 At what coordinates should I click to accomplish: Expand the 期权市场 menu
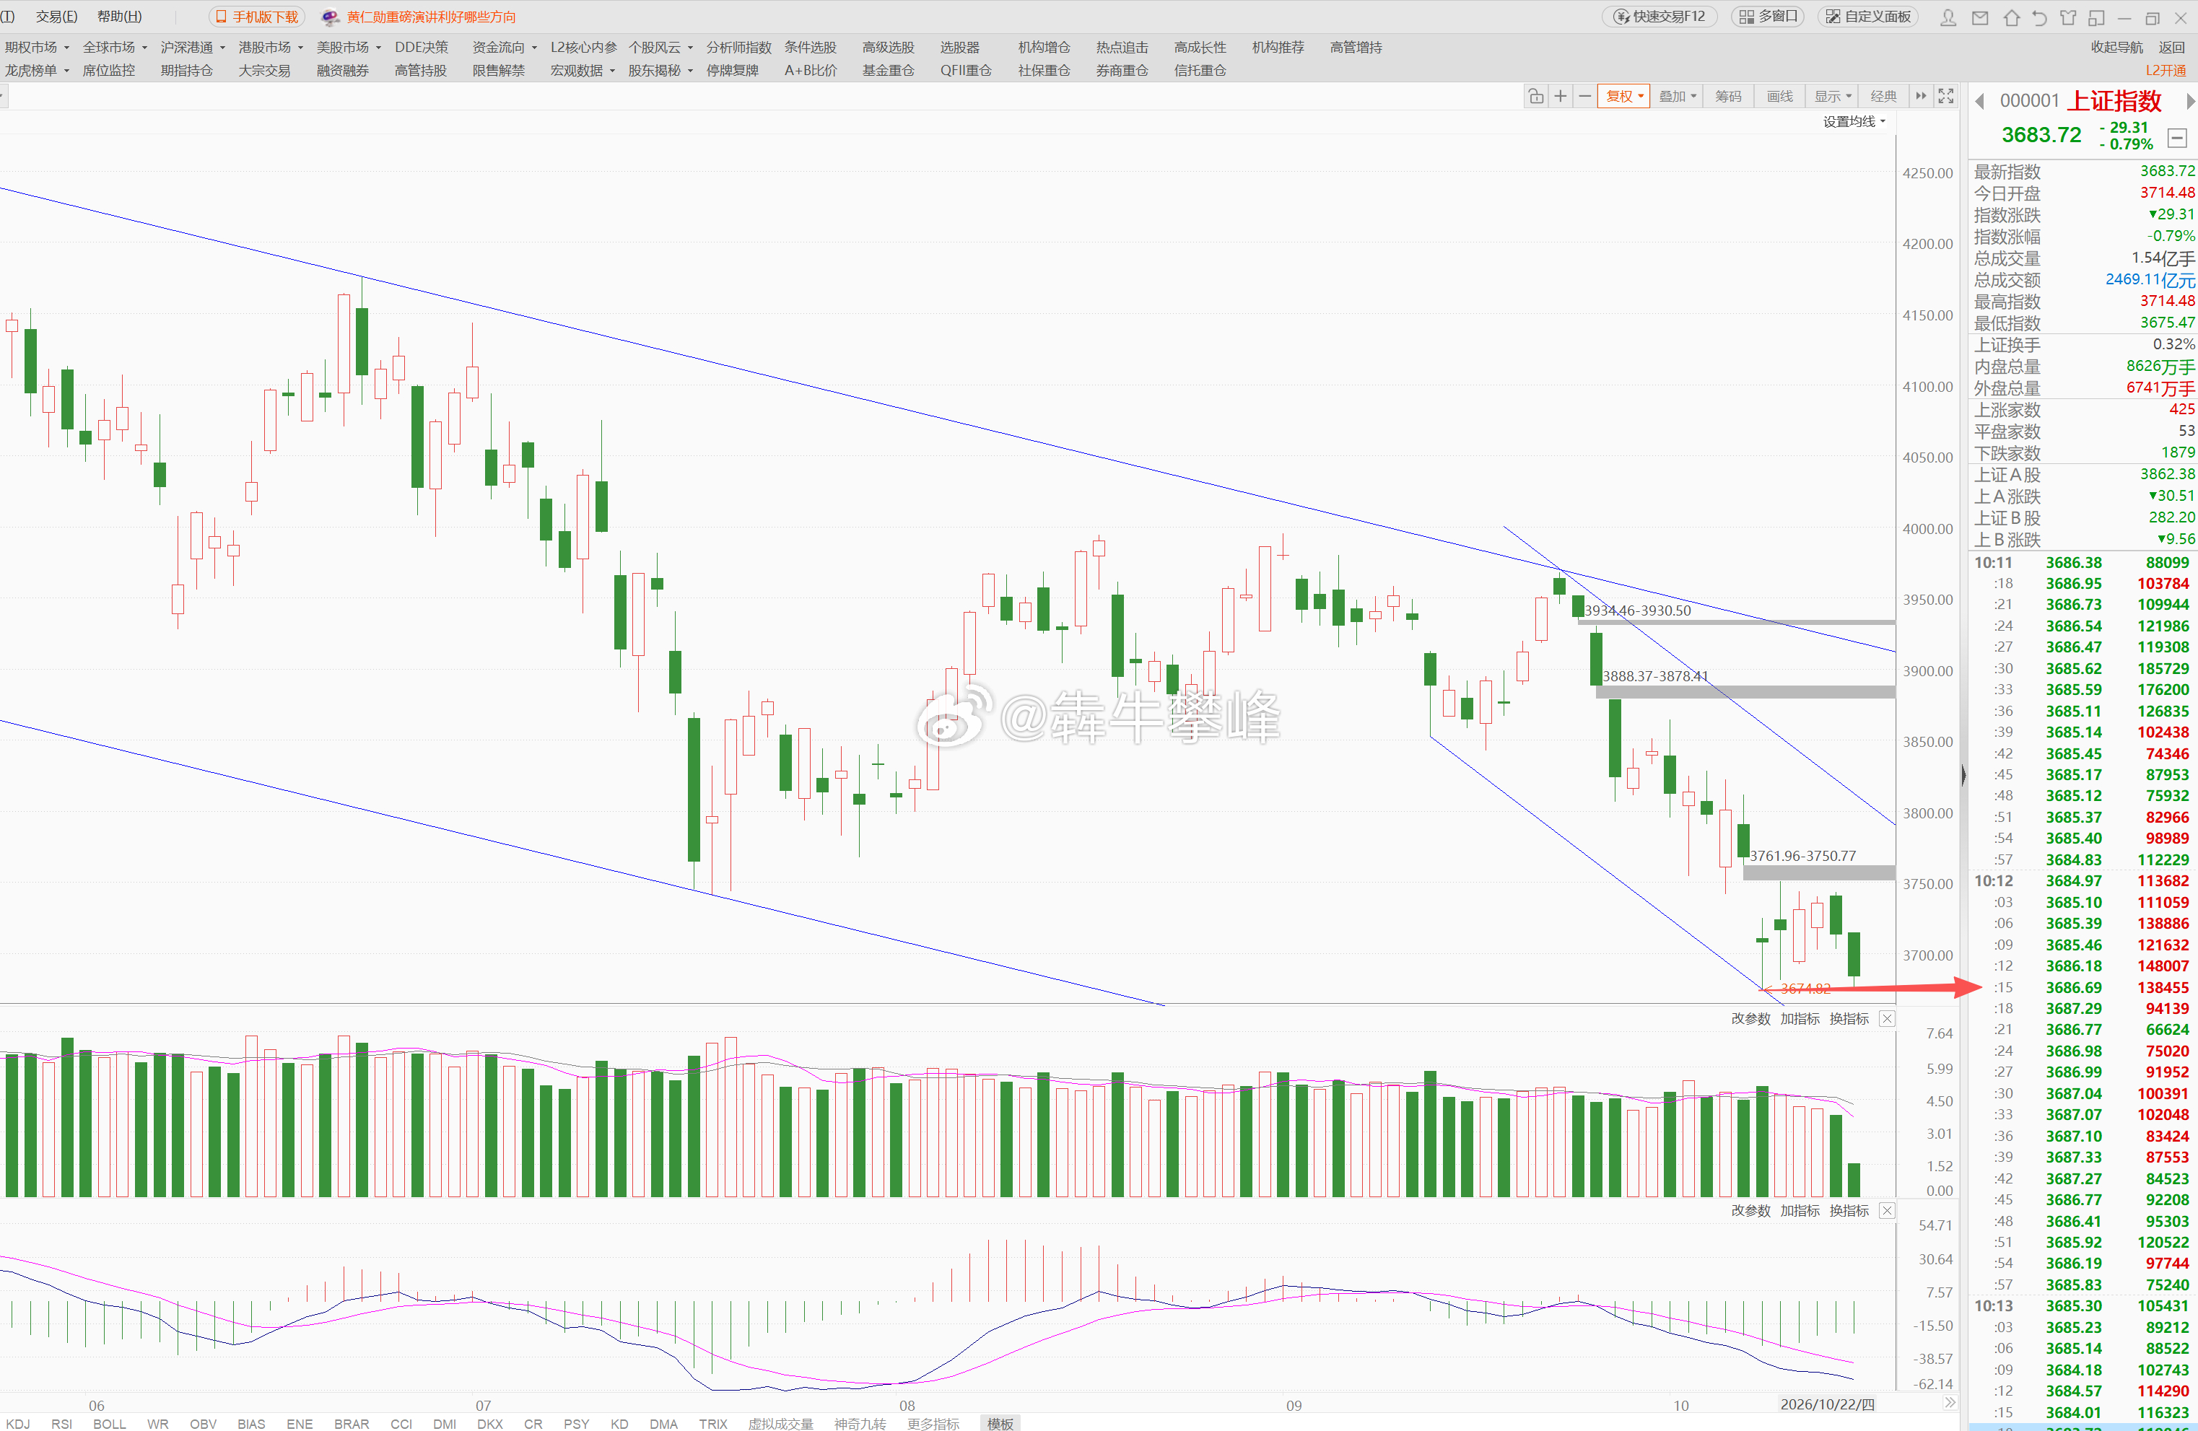(37, 47)
